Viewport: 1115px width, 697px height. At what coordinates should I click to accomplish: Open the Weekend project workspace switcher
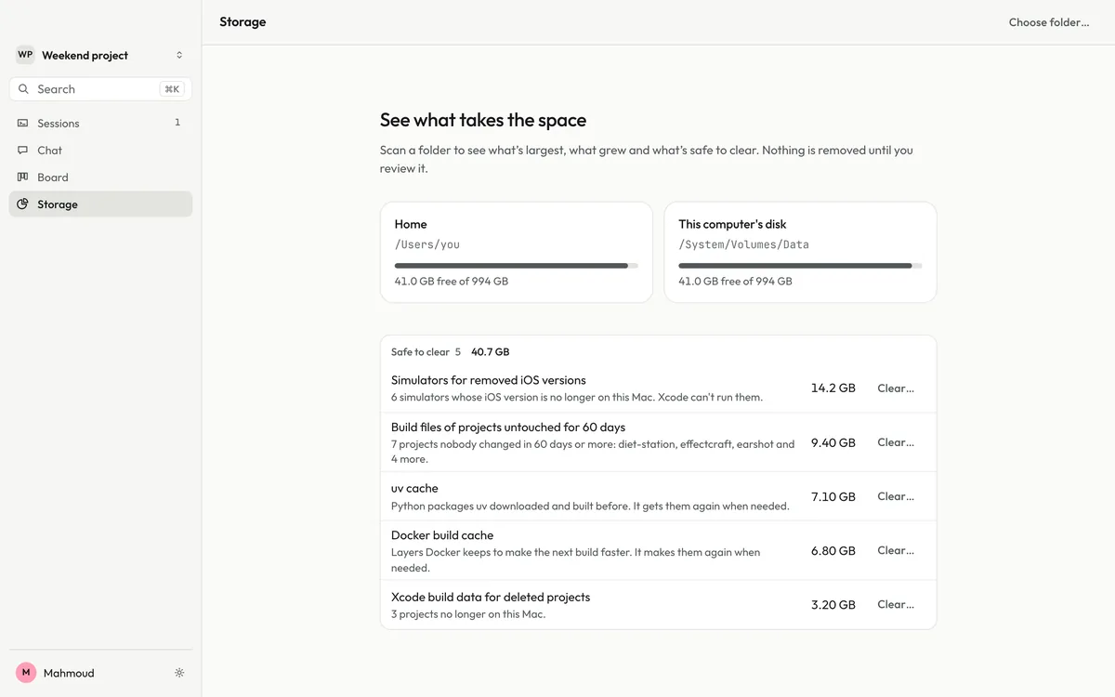(100, 55)
